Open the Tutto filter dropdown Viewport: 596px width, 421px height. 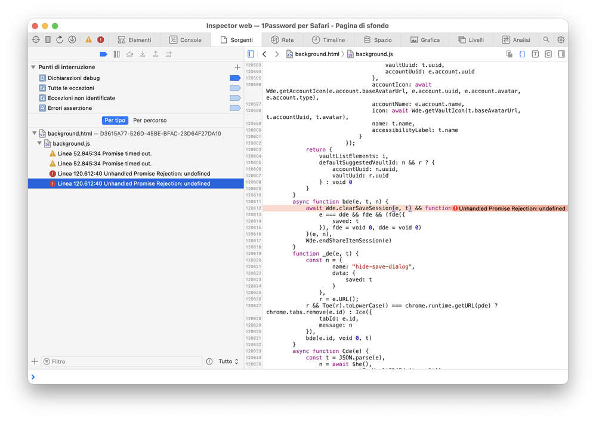(x=228, y=361)
